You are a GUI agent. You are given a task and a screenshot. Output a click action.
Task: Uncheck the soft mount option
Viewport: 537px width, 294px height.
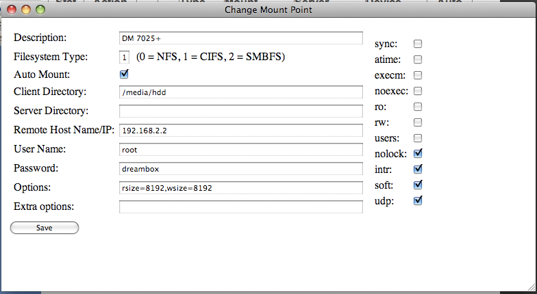point(418,185)
